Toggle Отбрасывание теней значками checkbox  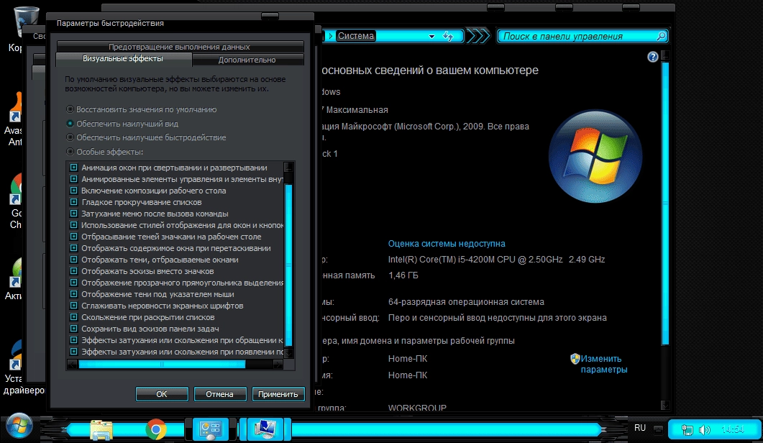[73, 237]
